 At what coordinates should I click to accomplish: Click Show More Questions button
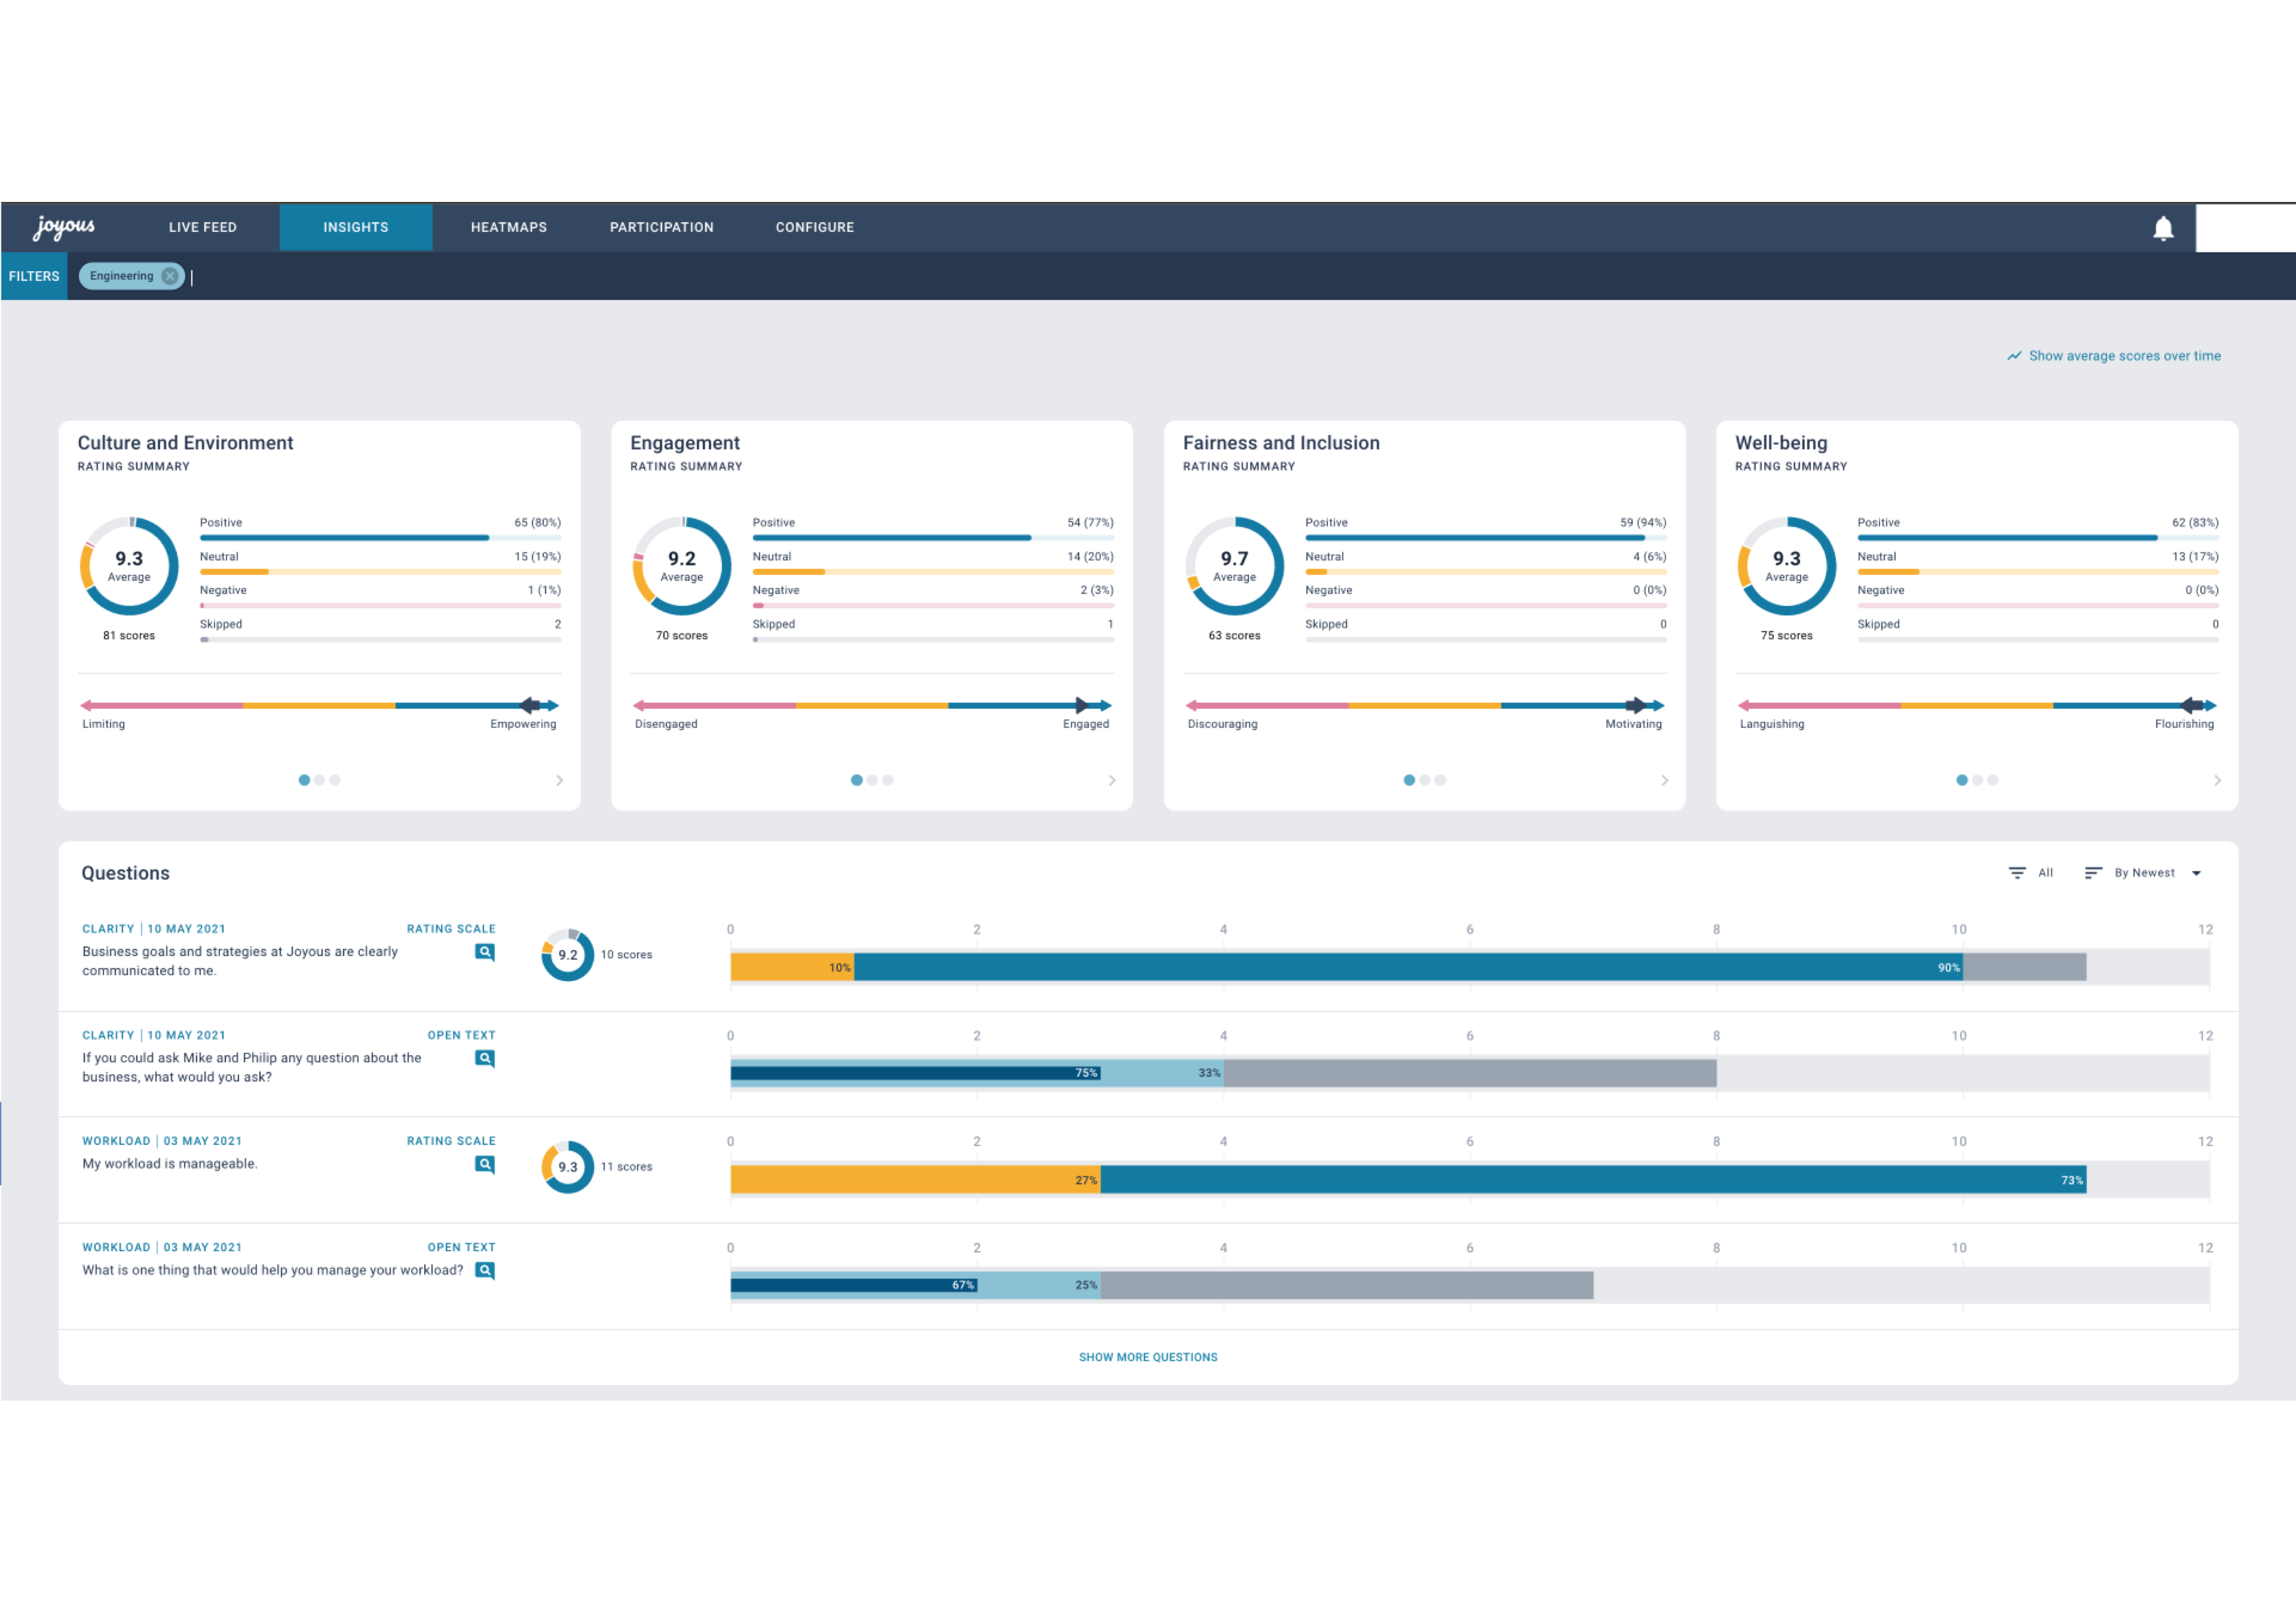point(1147,1357)
